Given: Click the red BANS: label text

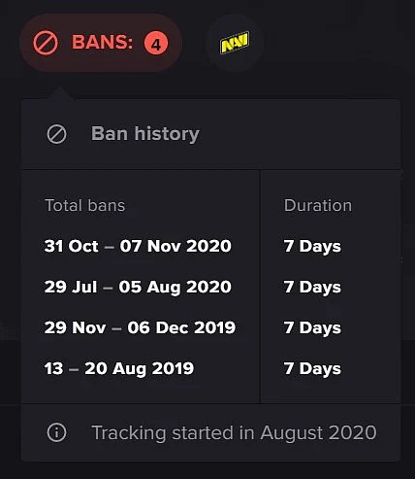Looking at the screenshot, I should [x=102, y=42].
